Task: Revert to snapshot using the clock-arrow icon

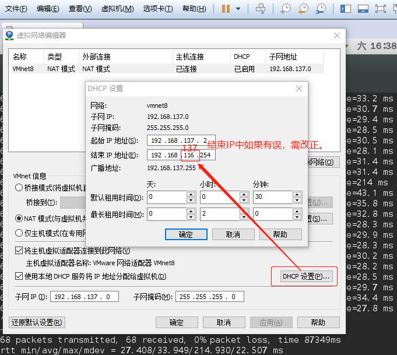Action: (x=303, y=9)
